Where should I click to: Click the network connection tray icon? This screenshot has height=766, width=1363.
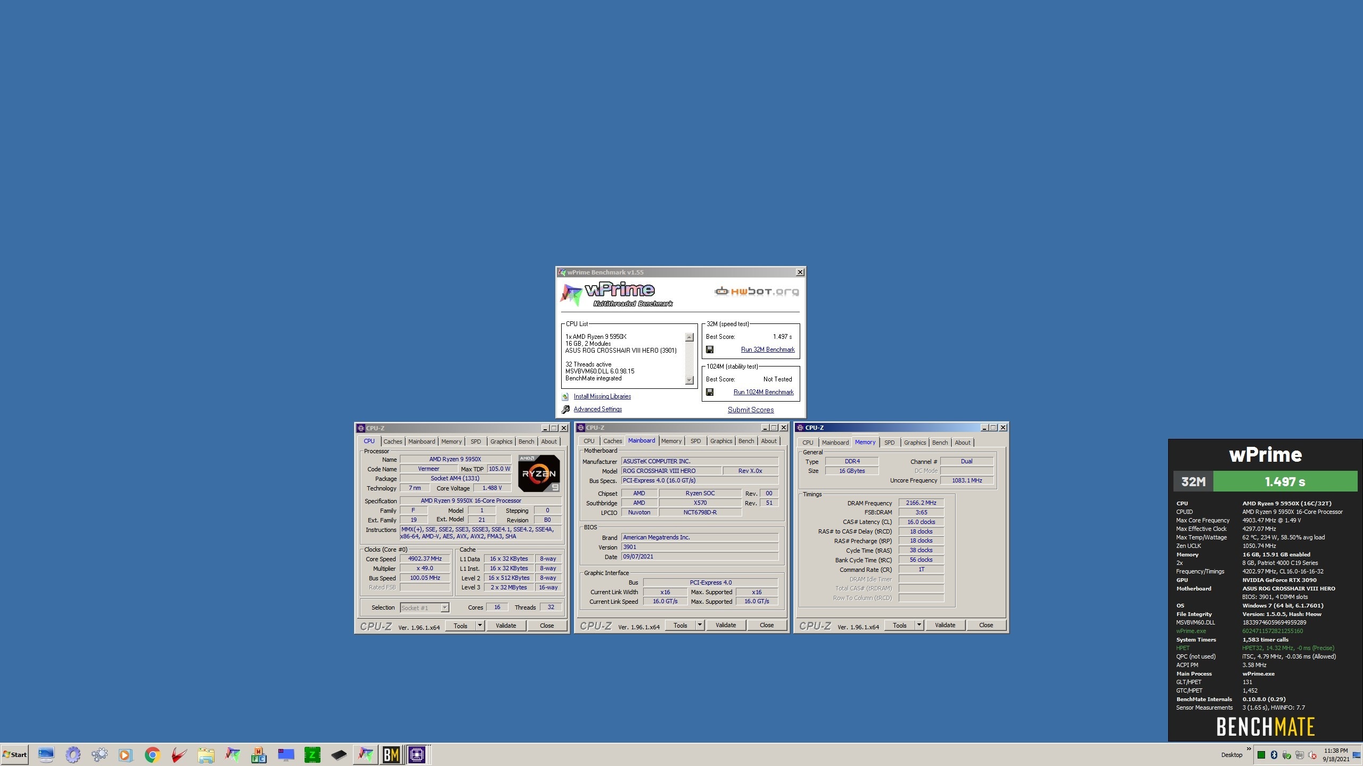[x=1300, y=755]
